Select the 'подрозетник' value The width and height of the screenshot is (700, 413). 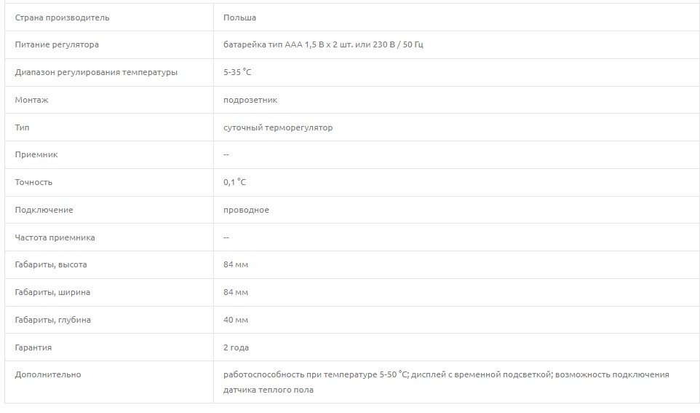coord(250,100)
